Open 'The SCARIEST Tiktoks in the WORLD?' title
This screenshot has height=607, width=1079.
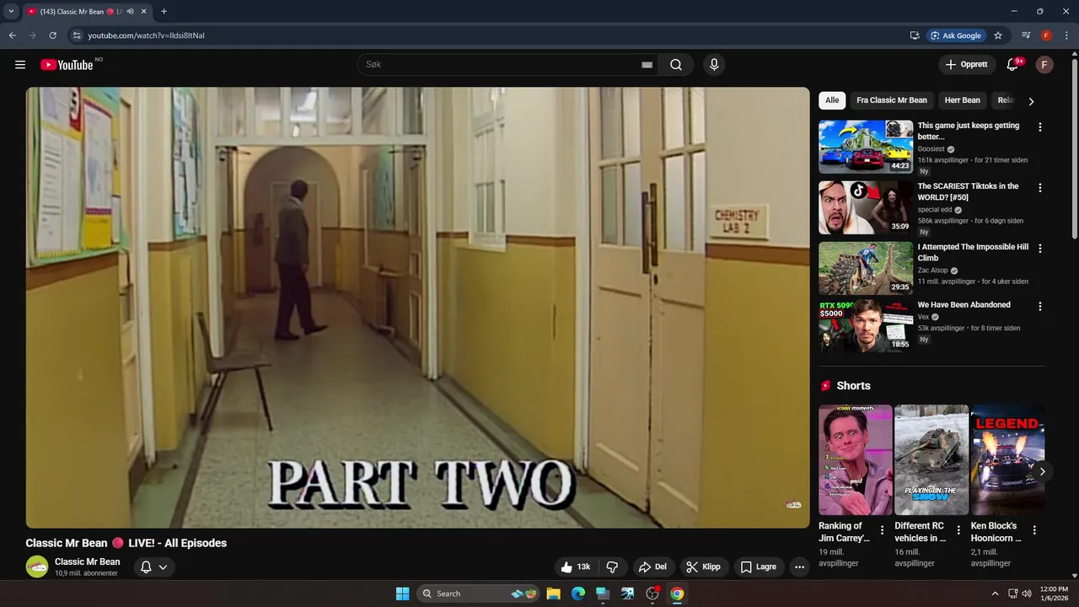969,191
